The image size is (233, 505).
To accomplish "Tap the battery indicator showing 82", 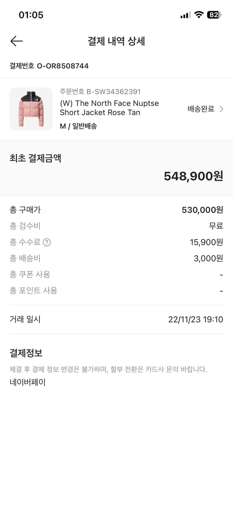I will click(214, 14).
